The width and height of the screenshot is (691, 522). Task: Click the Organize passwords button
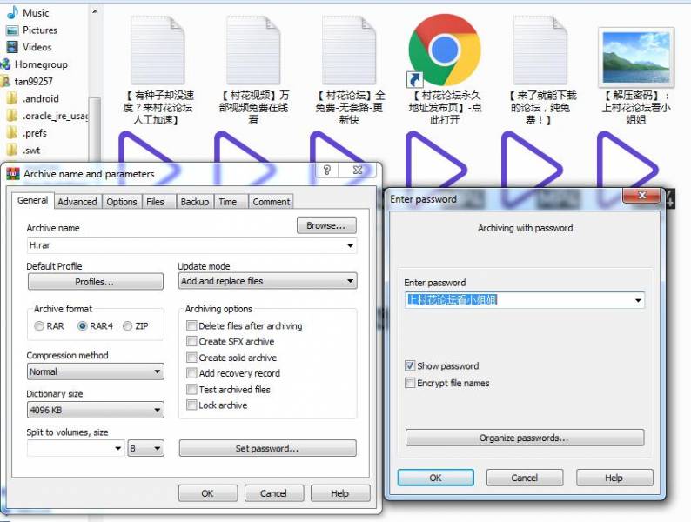tap(524, 438)
